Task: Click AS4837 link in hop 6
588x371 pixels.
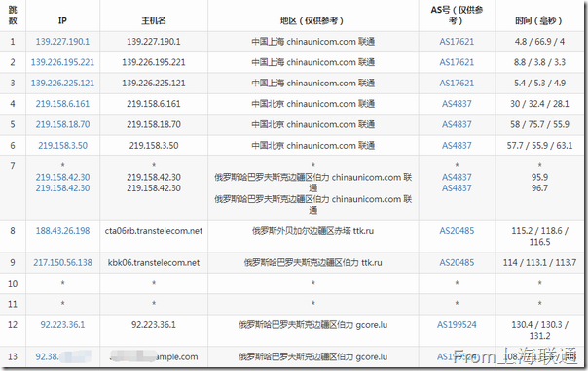Action: [x=457, y=145]
